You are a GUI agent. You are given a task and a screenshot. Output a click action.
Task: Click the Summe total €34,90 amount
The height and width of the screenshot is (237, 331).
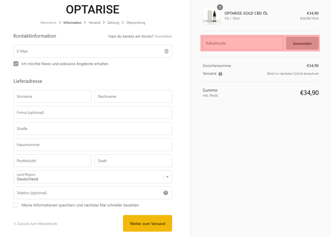[x=310, y=93]
